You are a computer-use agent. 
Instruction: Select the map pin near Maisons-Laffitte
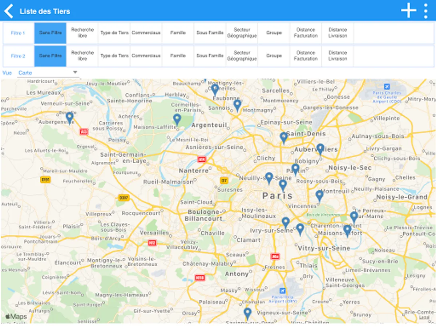[x=177, y=120]
